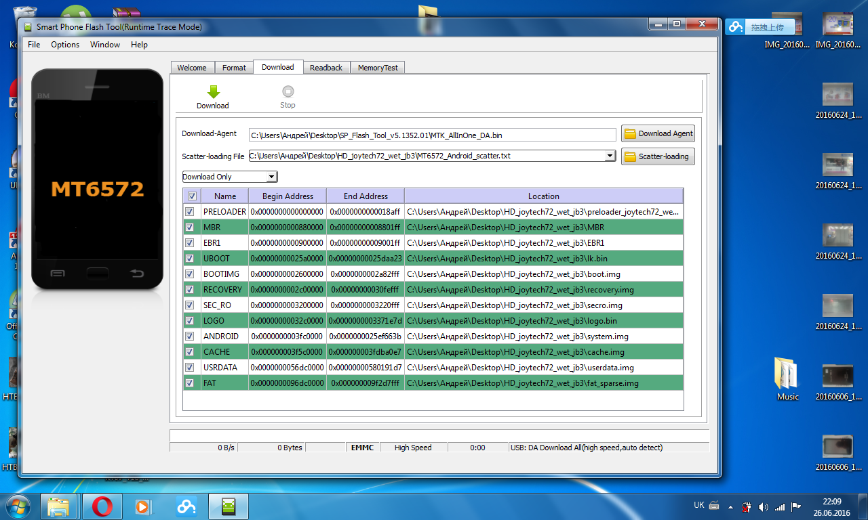
Task: Click the green Download arrow icon
Action: click(x=213, y=93)
